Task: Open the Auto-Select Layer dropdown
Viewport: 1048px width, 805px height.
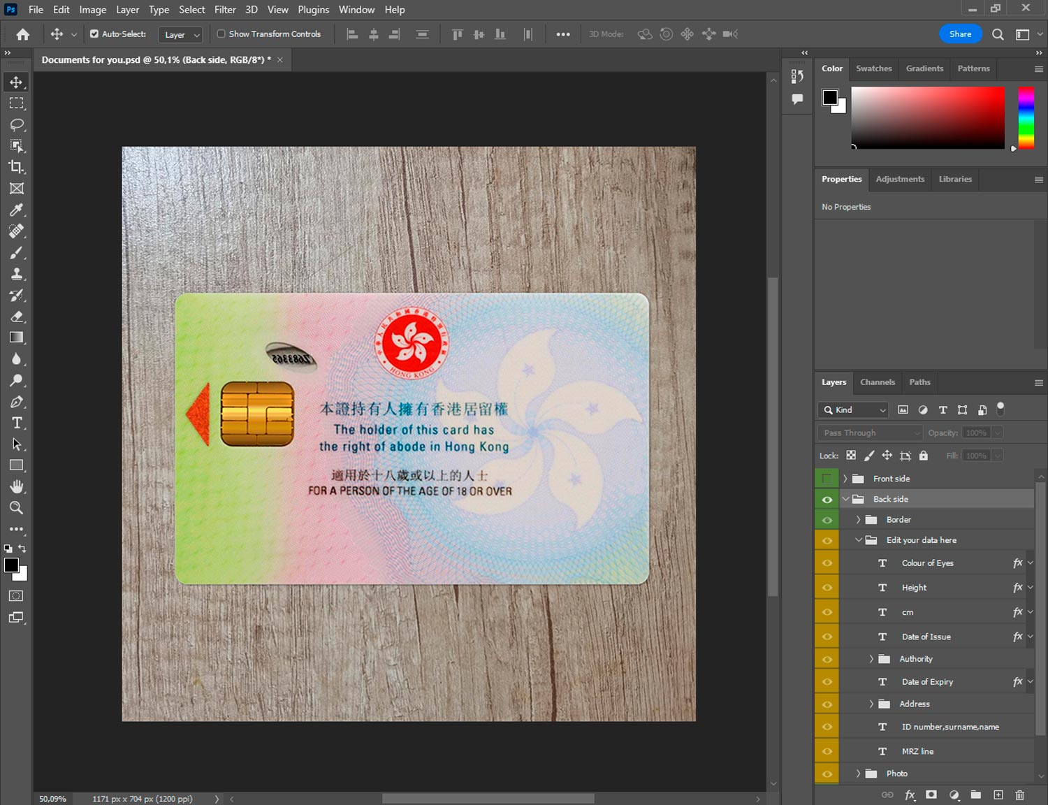Action: pyautogui.click(x=181, y=34)
